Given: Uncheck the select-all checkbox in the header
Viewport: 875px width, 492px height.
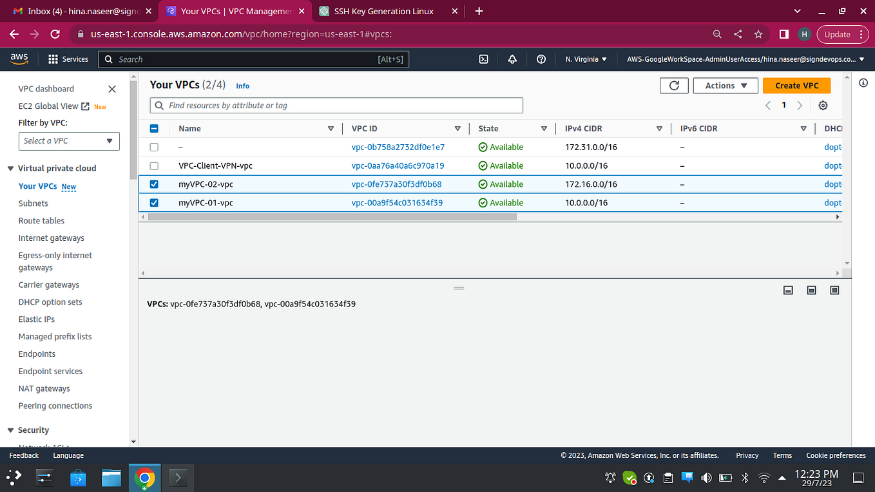Looking at the screenshot, I should point(154,128).
